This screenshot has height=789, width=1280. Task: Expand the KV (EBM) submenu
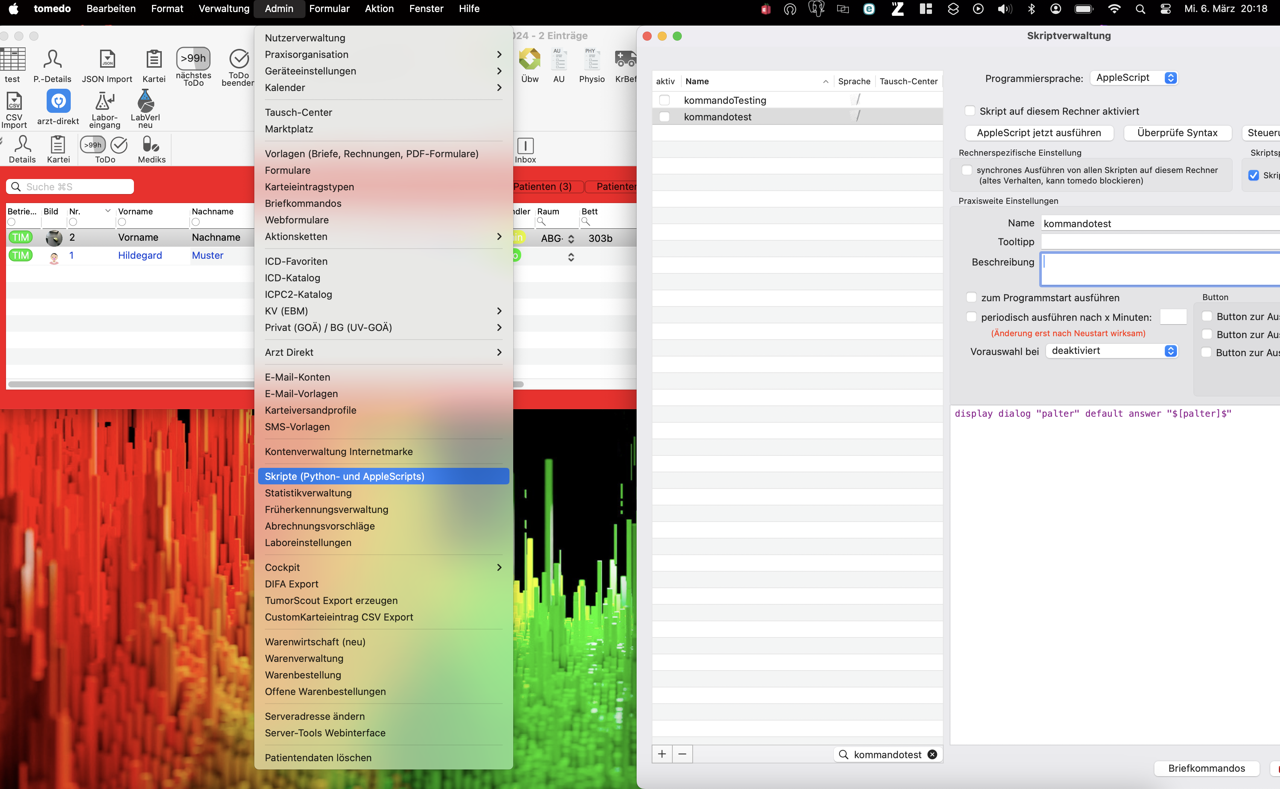(x=383, y=311)
